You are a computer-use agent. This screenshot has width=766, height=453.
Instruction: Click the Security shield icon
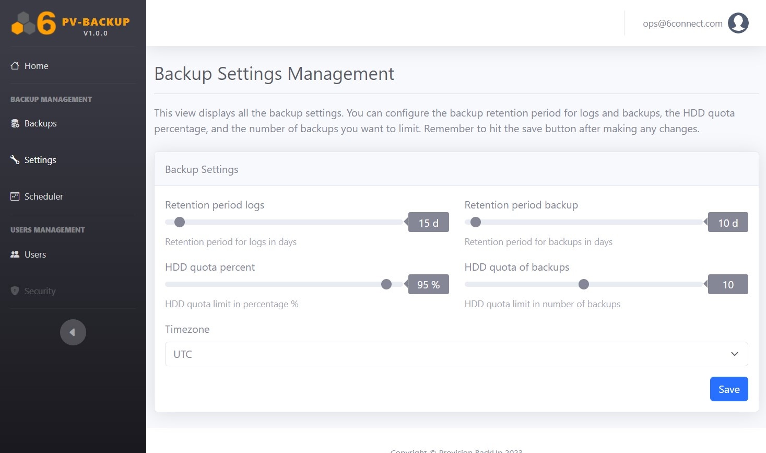(x=15, y=291)
